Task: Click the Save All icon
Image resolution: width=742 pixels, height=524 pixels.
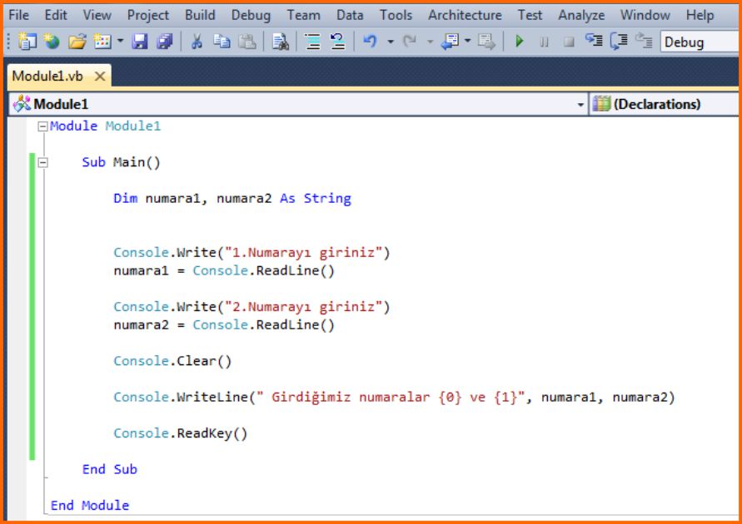Action: tap(164, 42)
